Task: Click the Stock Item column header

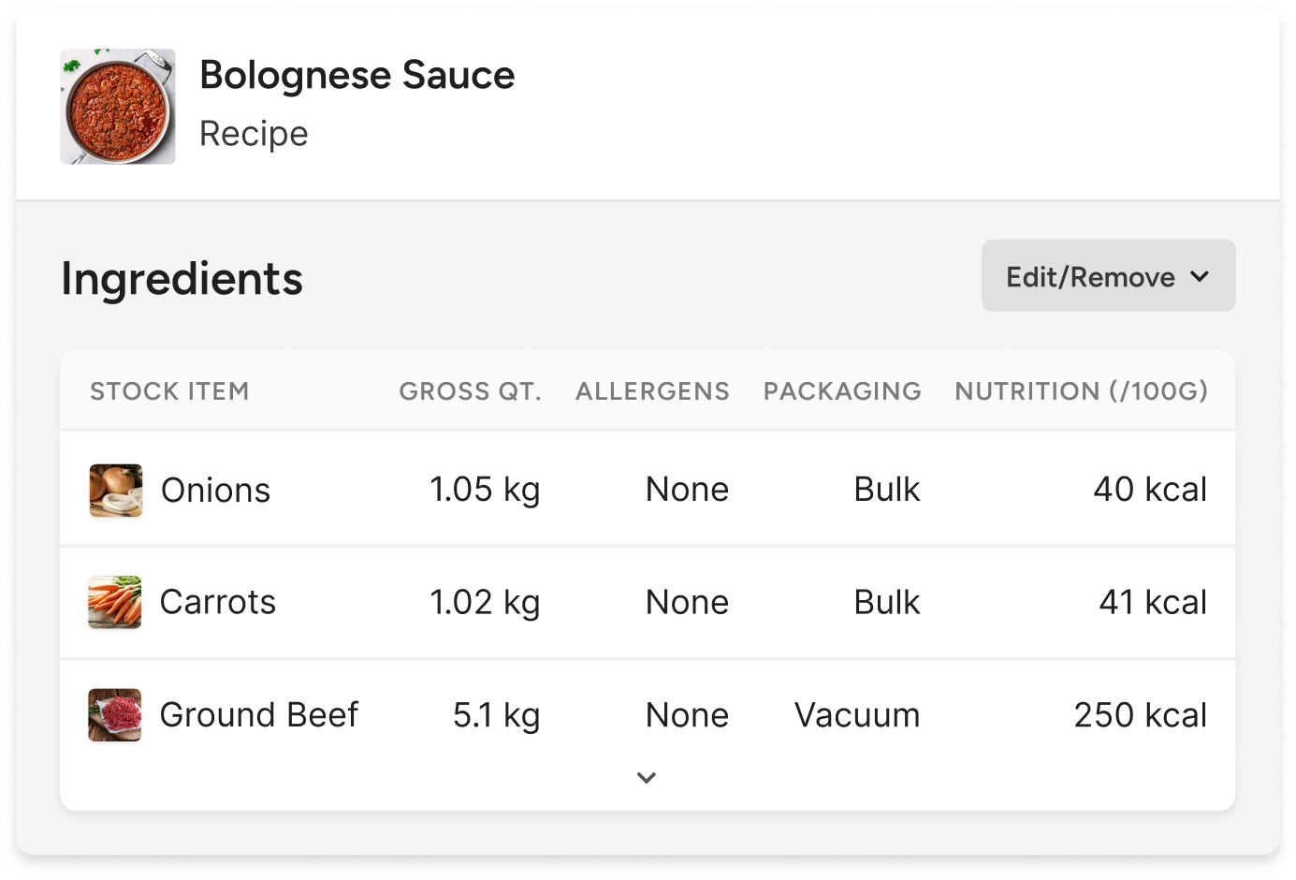Action: tap(169, 391)
